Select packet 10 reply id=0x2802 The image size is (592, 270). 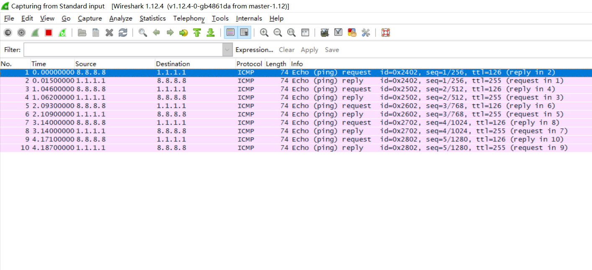click(296, 148)
